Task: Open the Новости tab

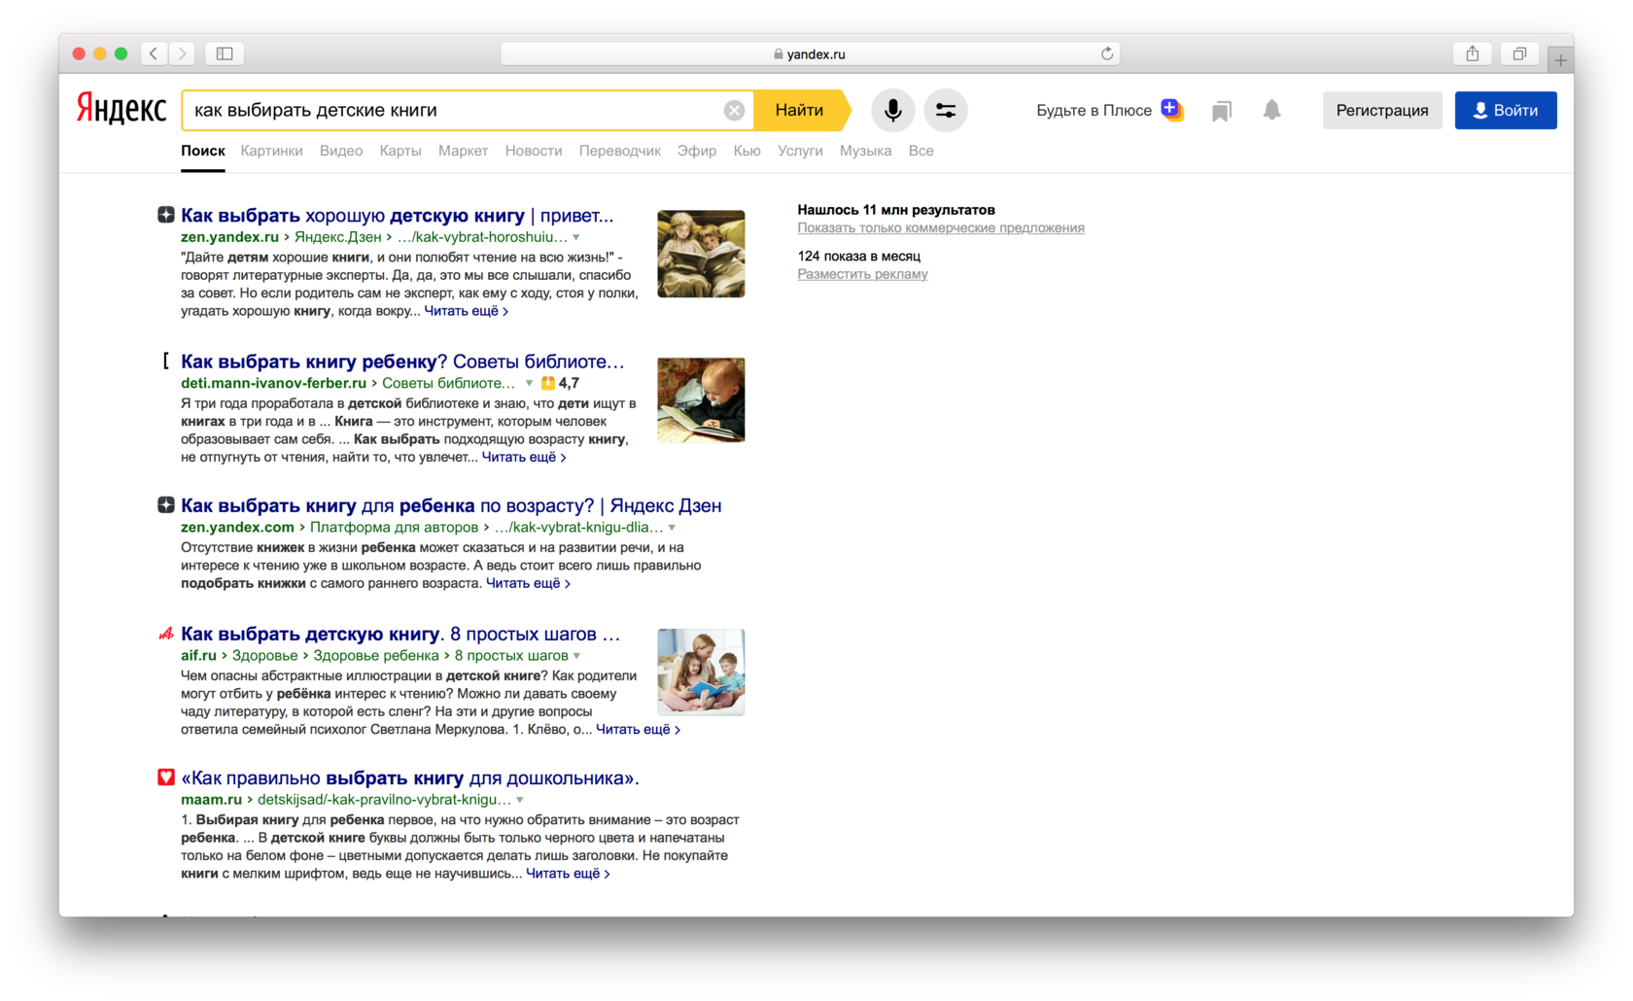Action: tap(534, 151)
